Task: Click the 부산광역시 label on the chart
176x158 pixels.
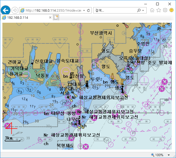Action: click(x=101, y=33)
